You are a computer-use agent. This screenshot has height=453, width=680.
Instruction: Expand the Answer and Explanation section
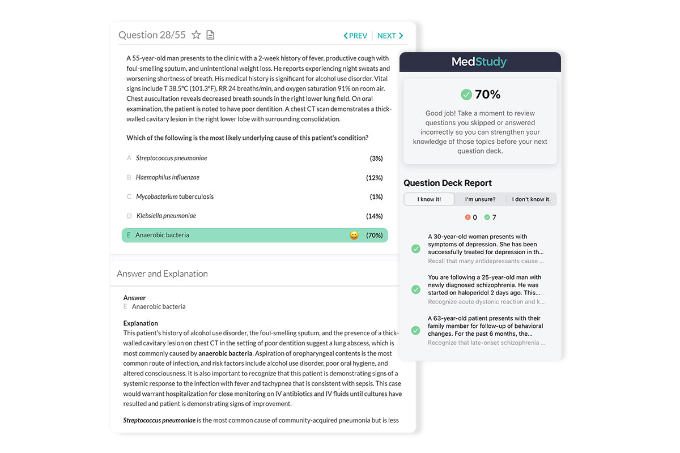point(162,274)
